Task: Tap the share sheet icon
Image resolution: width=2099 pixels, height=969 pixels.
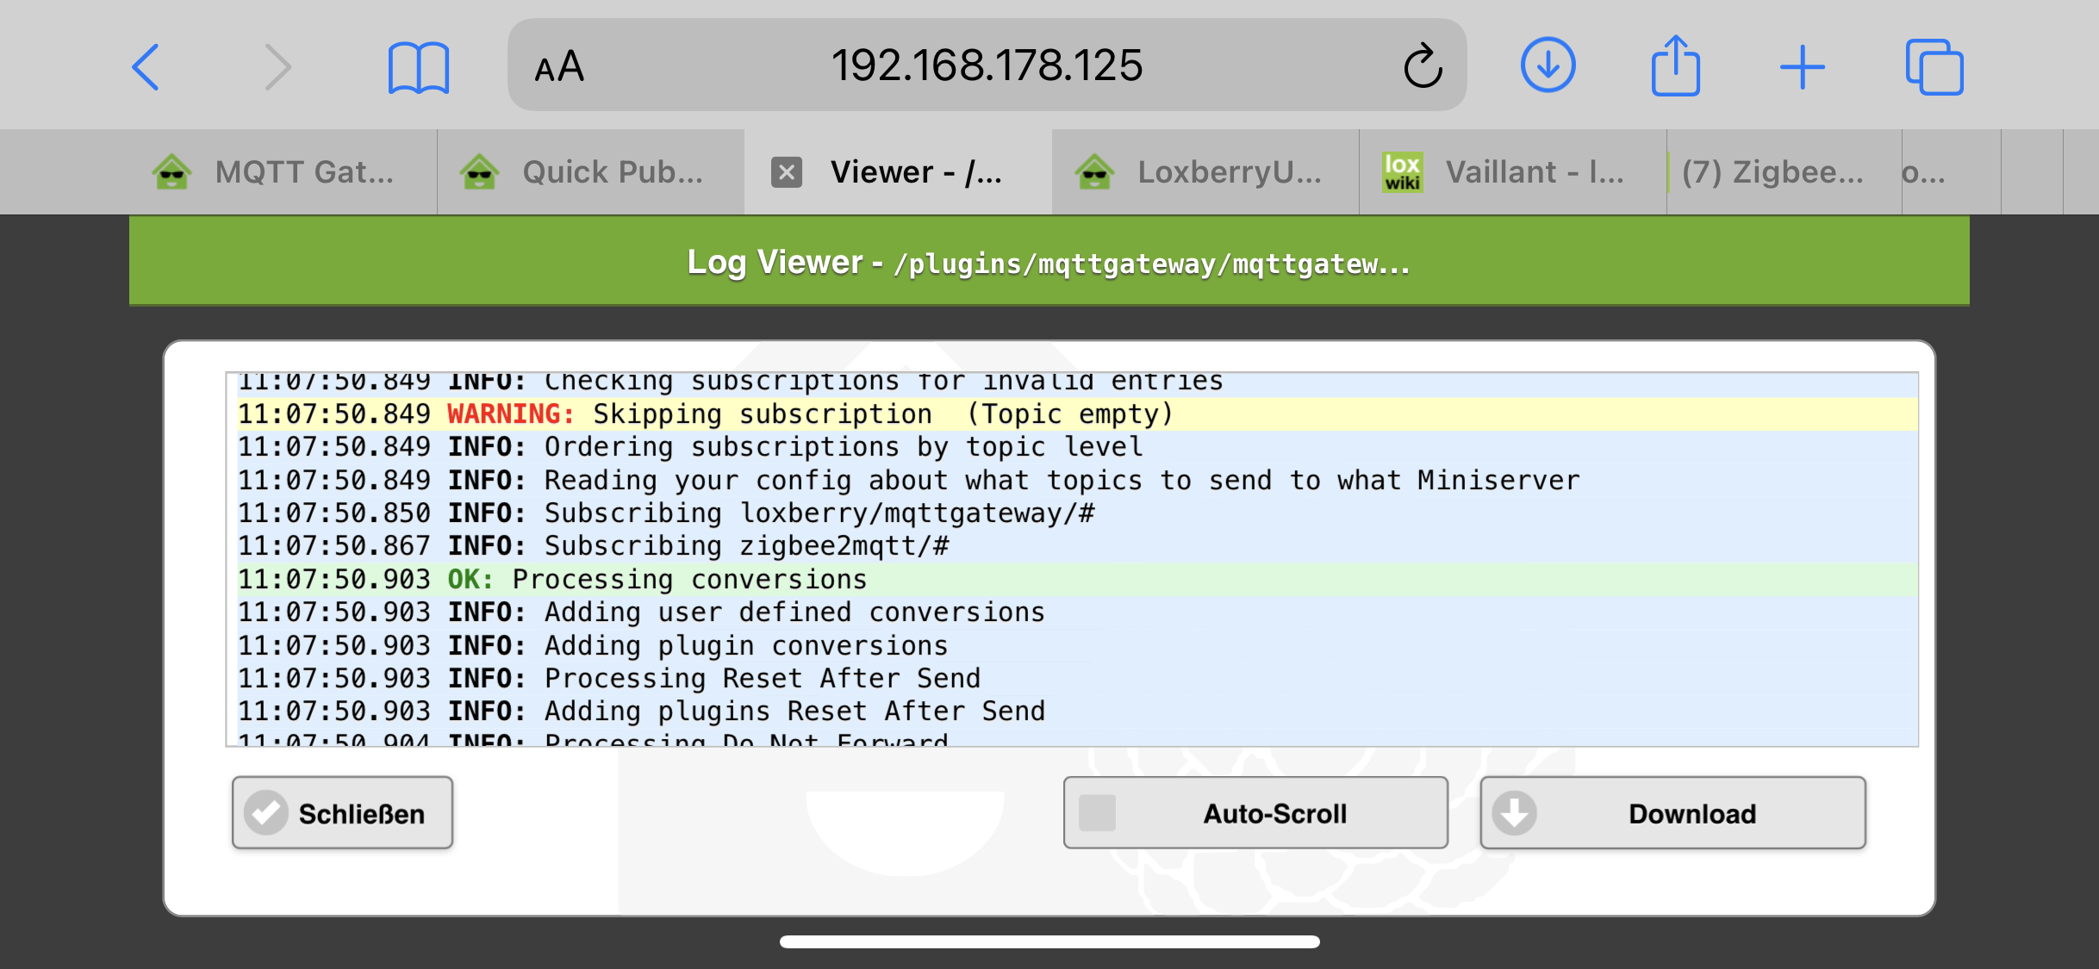Action: click(x=1675, y=65)
